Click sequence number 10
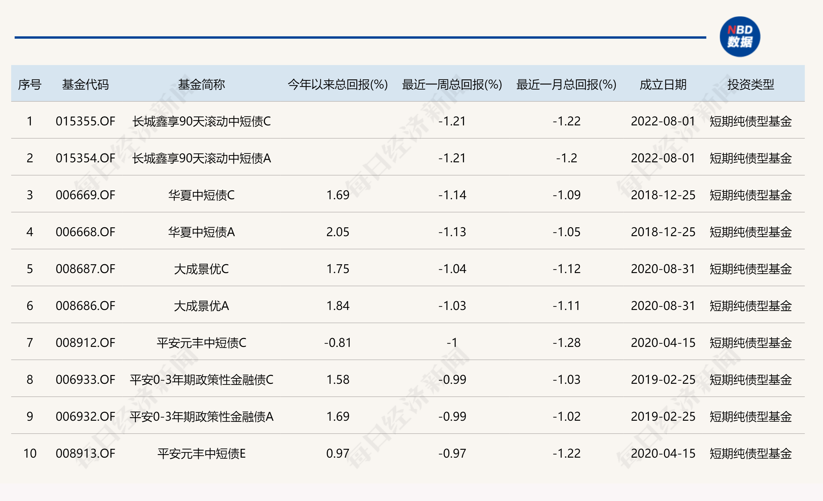This screenshot has height=501, width=823. tap(30, 454)
